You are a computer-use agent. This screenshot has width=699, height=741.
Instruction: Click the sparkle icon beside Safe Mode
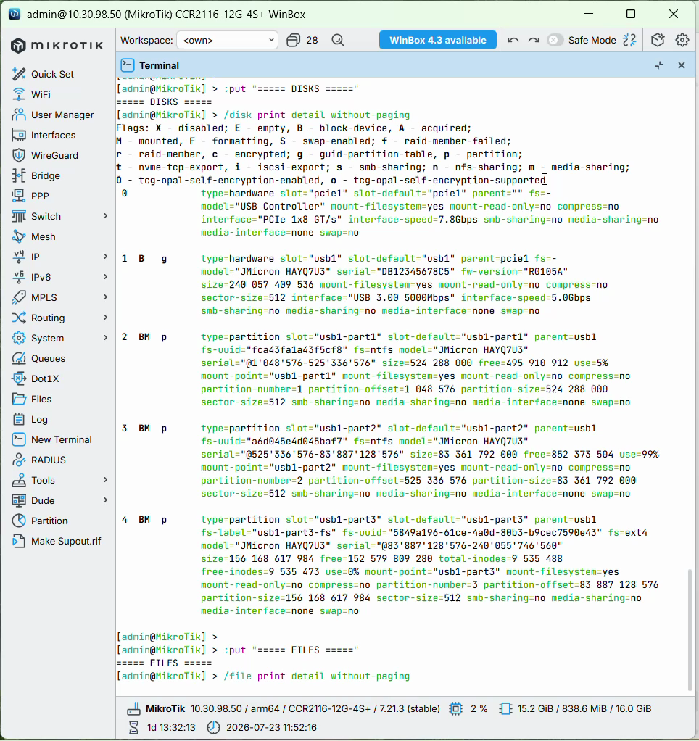coord(629,40)
